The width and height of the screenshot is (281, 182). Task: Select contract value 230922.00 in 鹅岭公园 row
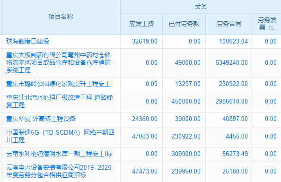tap(233, 84)
